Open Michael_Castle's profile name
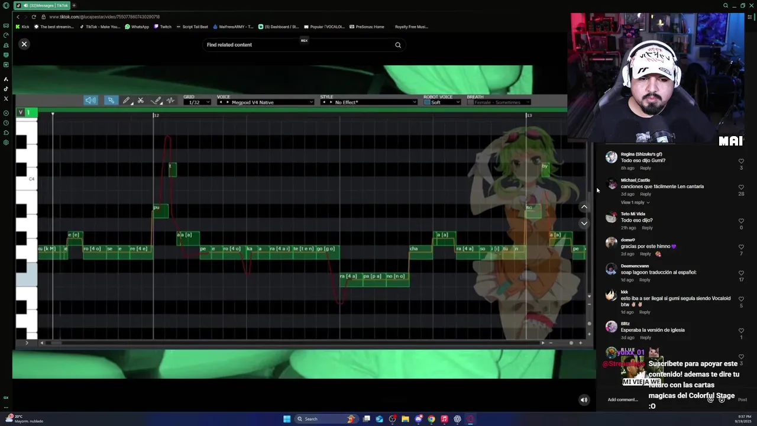This screenshot has height=426, width=757. pos(635,180)
